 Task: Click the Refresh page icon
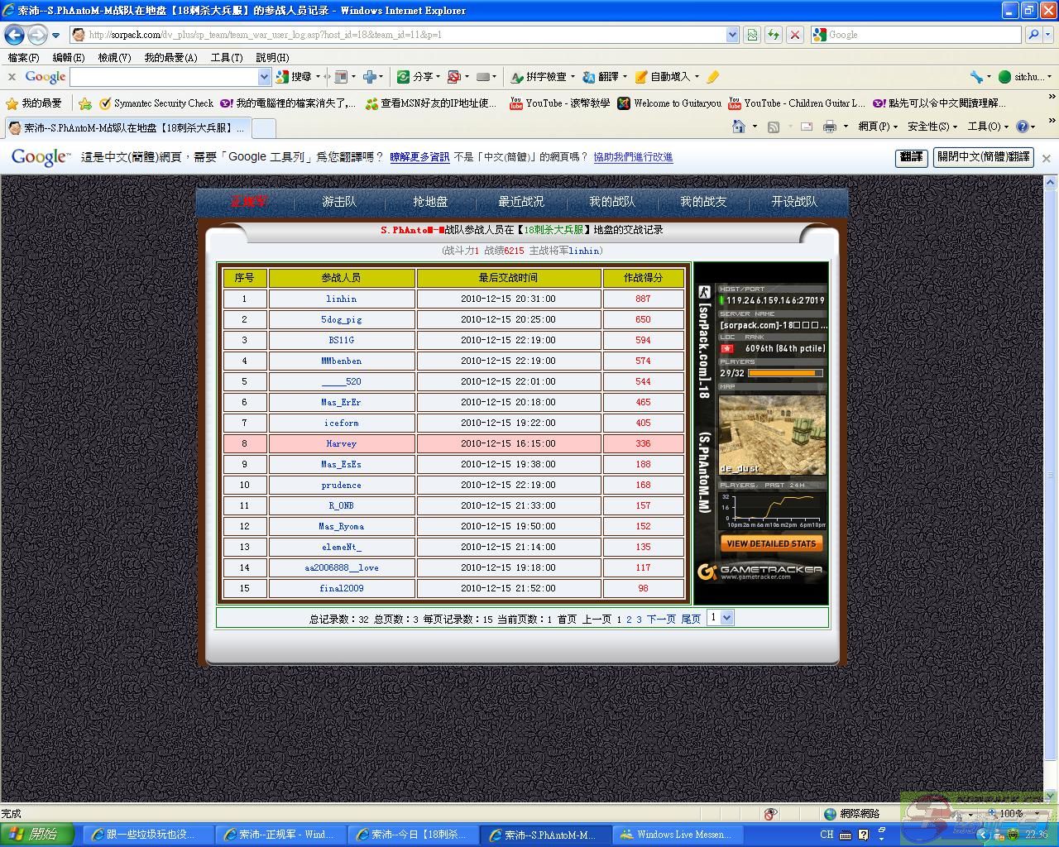pyautogui.click(x=774, y=35)
